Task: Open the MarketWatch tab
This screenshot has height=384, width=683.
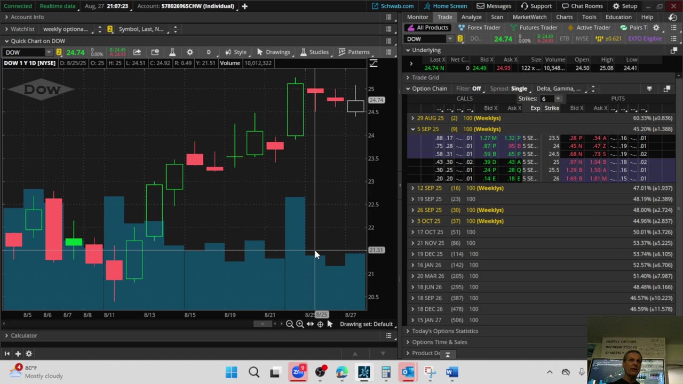Action: pos(529,17)
